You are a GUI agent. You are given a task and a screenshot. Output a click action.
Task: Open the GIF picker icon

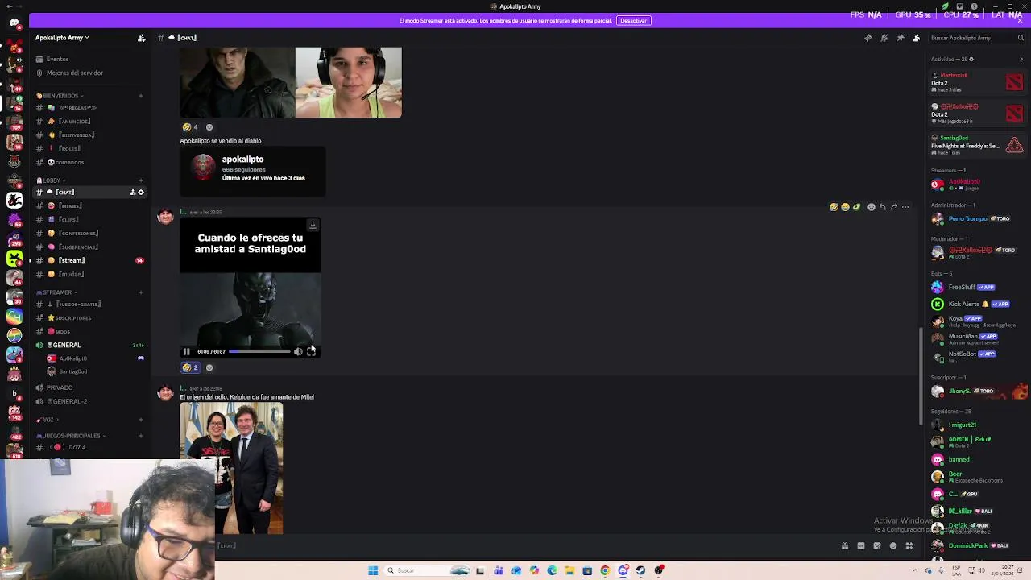pyautogui.click(x=860, y=545)
